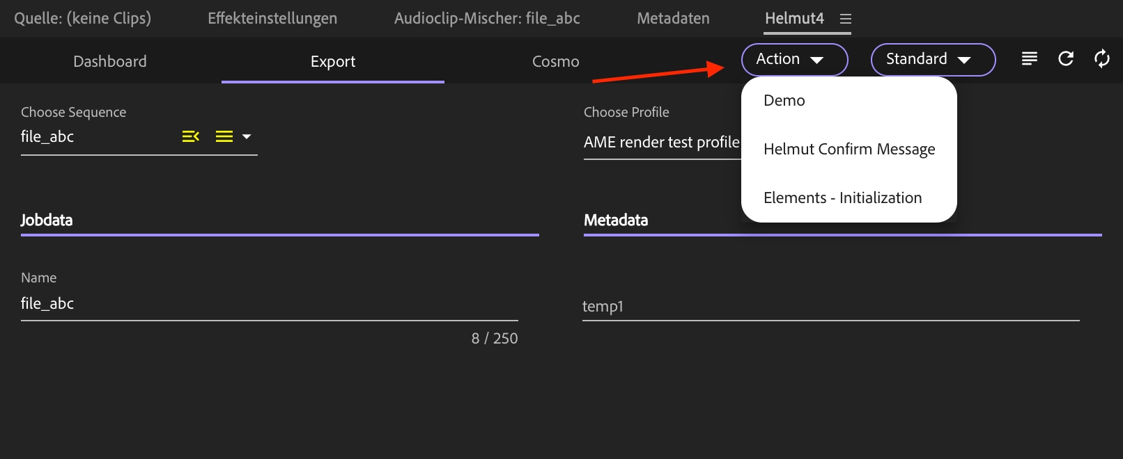The image size is (1123, 459).
Task: Expand the Choose Sequence dropdown arrow
Action: tap(247, 137)
